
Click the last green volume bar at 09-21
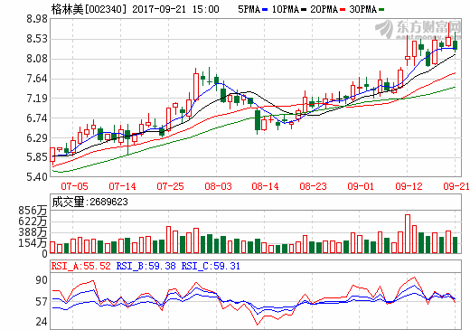point(455,245)
